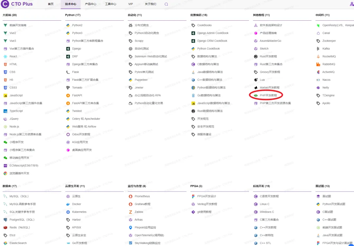The width and height of the screenshot is (354, 246).
Task: Open the Puppeteer link
Action: (141, 80)
